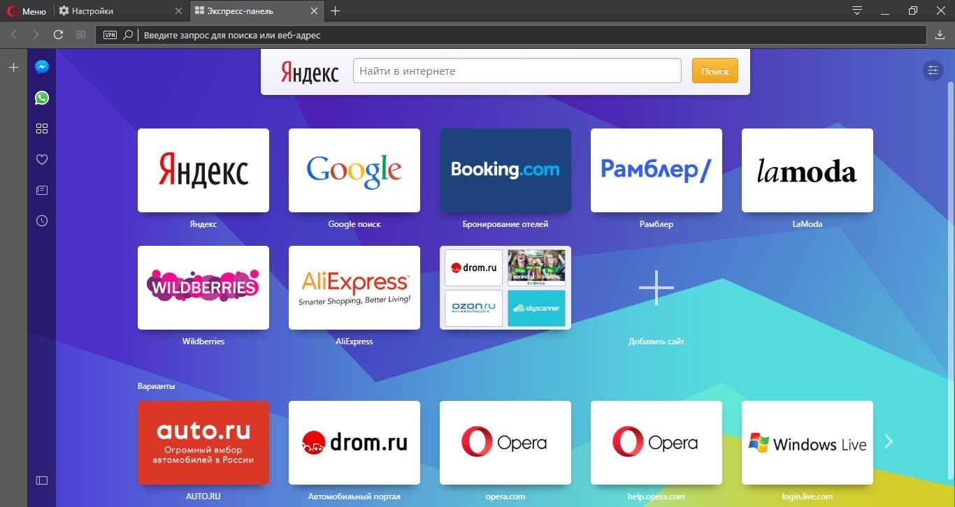Click the plus icon in left sidebar
955x507 pixels.
[13, 67]
